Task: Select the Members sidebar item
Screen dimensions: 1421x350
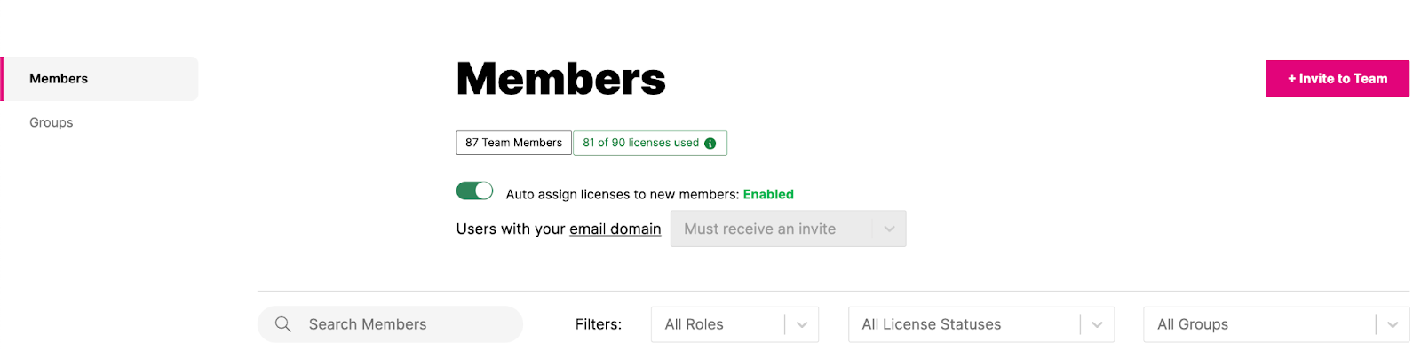Action: point(99,79)
